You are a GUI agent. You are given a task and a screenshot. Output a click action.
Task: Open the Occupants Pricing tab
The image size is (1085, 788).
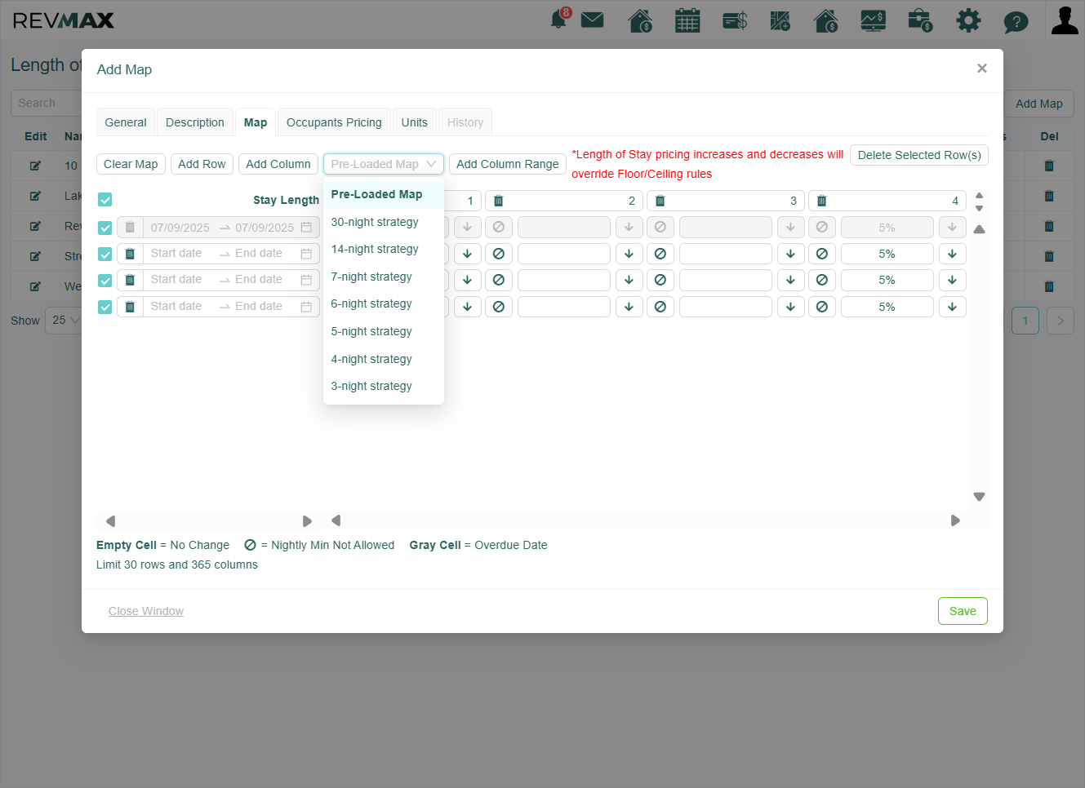[334, 122]
